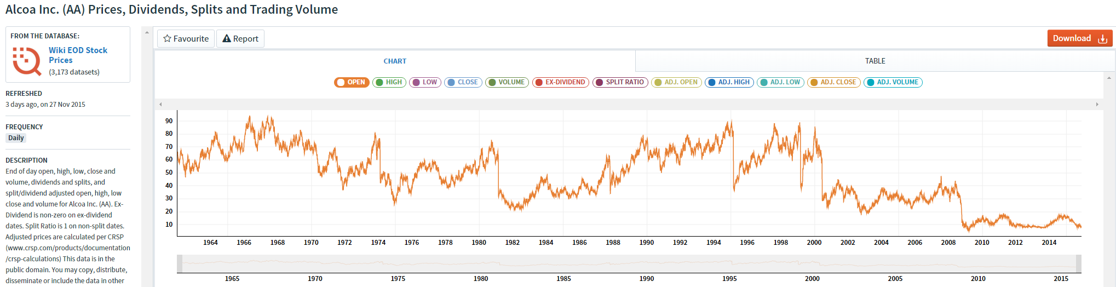
Task: Click the chart scroll left arrow
Action: (160, 104)
